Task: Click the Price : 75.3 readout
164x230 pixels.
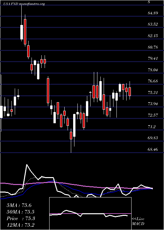Action: 21,218
